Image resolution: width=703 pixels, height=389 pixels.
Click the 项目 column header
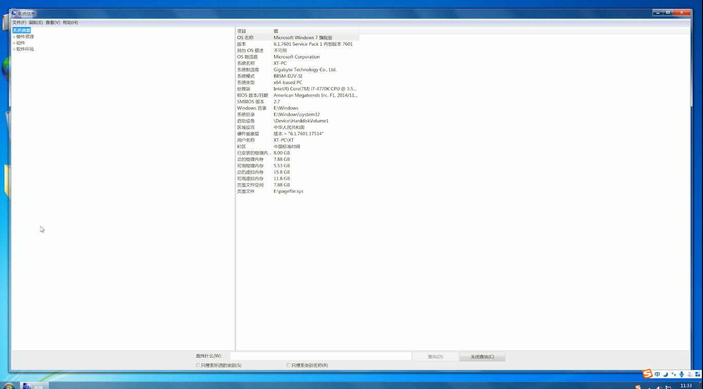(x=254, y=31)
